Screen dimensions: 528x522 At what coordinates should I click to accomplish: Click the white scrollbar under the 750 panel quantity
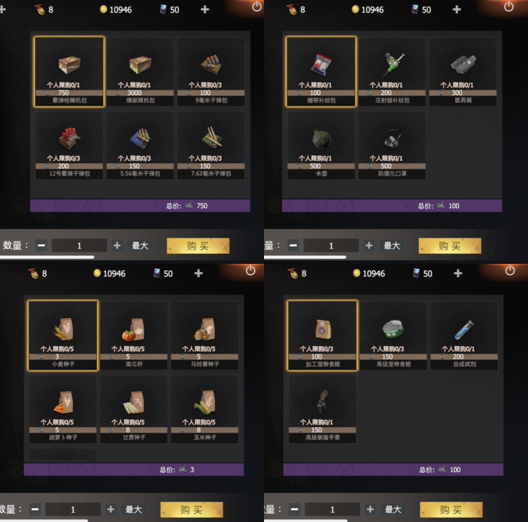47,257
